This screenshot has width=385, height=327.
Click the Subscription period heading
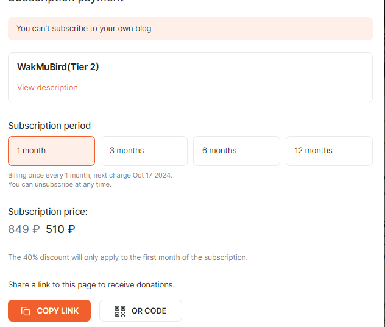(x=49, y=126)
